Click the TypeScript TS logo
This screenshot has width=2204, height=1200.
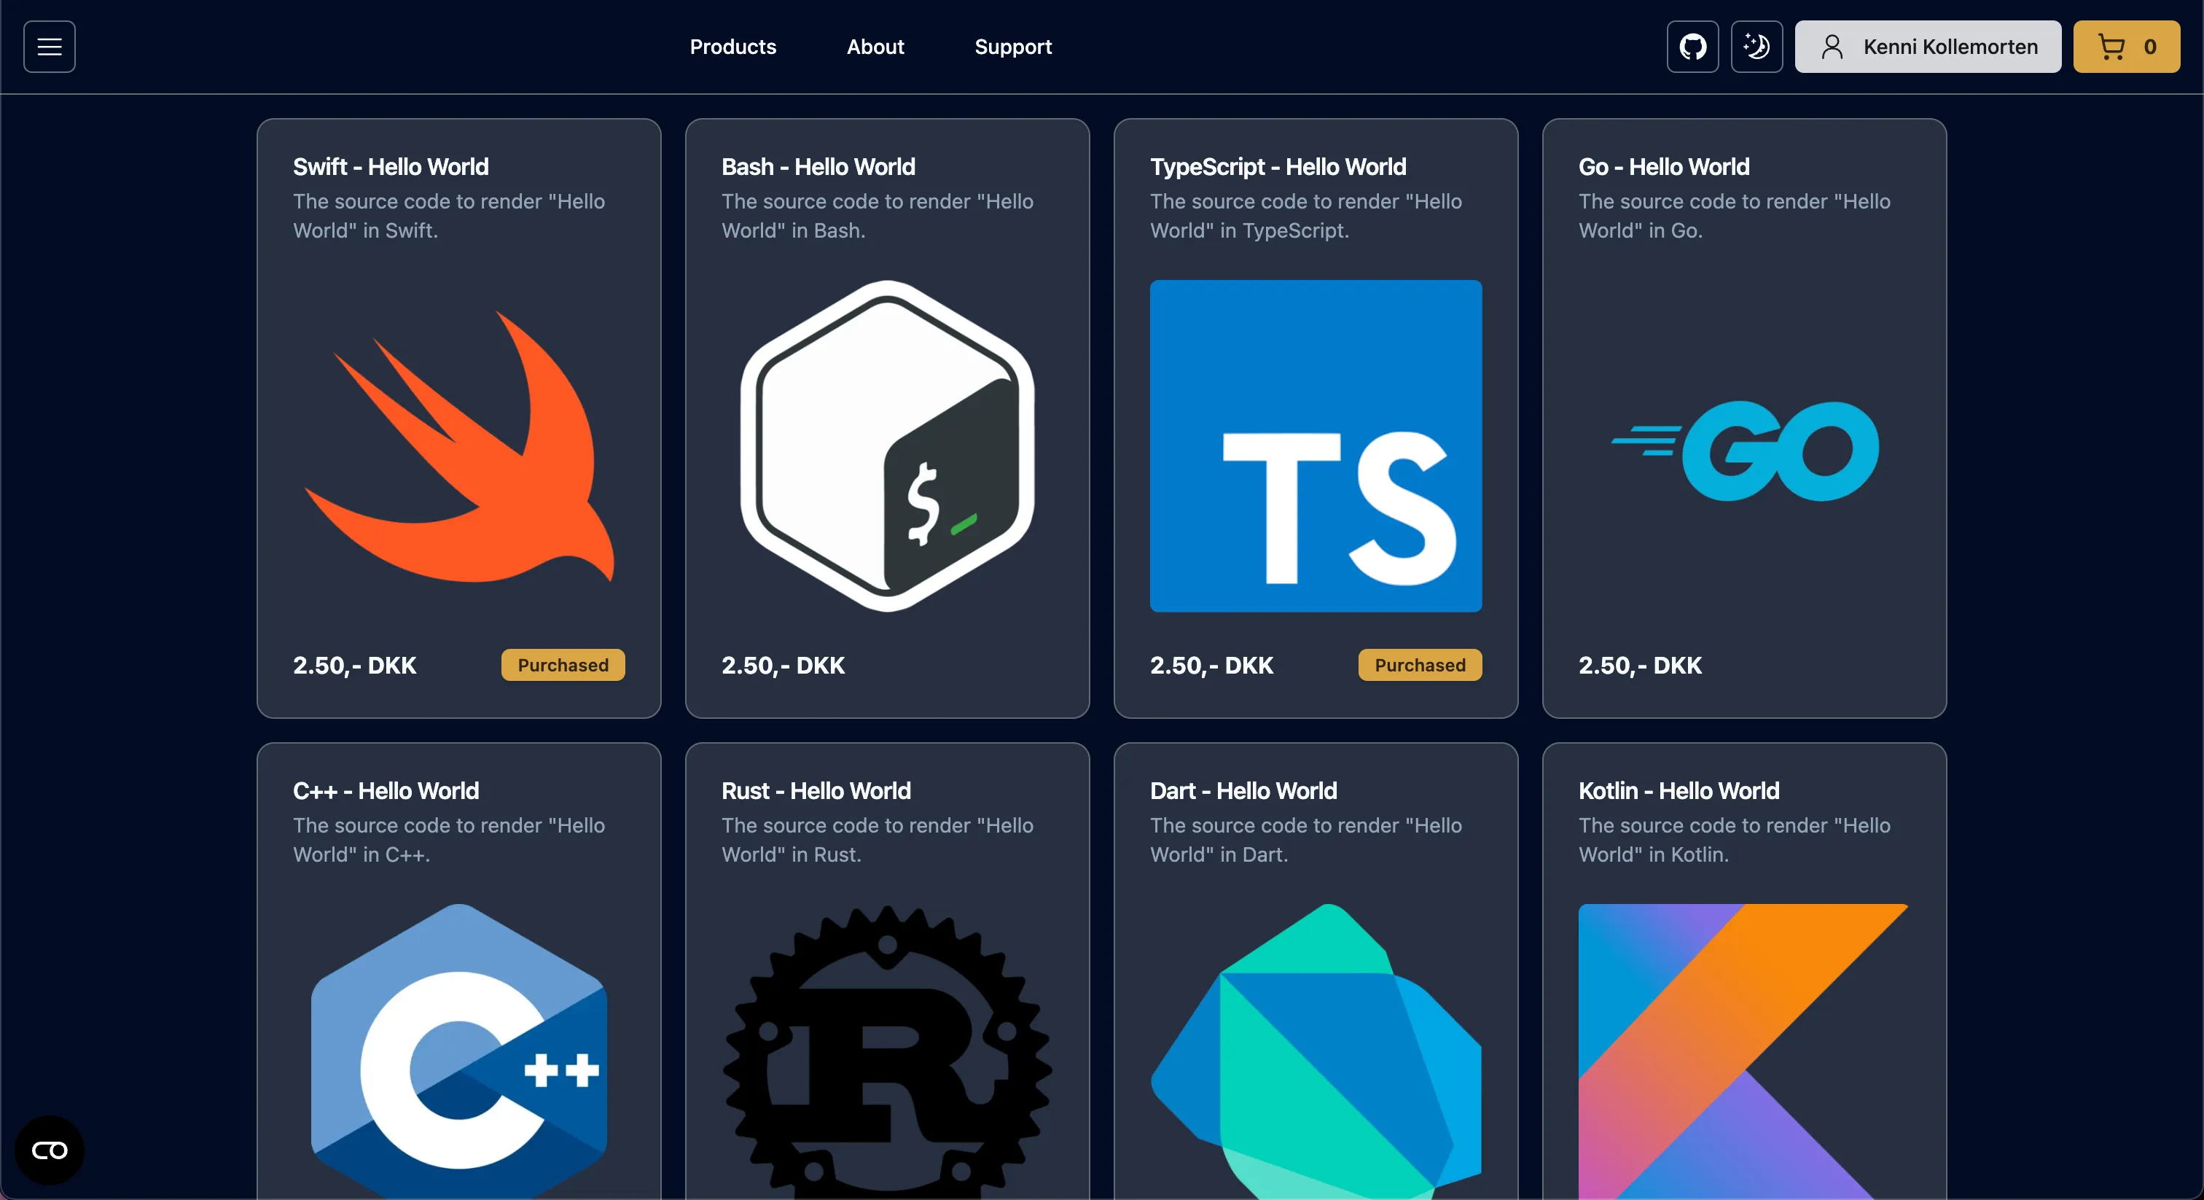(x=1316, y=446)
